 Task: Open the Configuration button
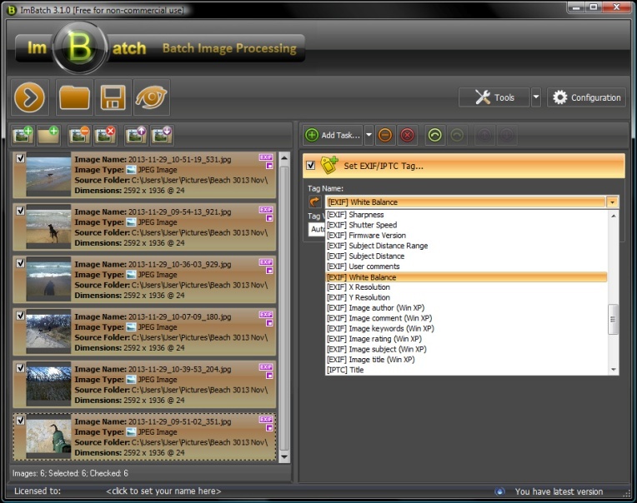[586, 97]
